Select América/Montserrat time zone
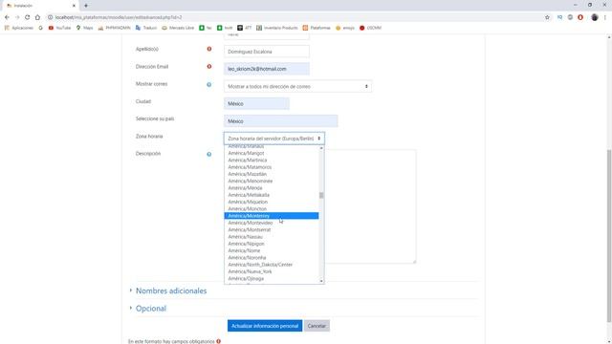The height and width of the screenshot is (344, 612). coord(272,229)
